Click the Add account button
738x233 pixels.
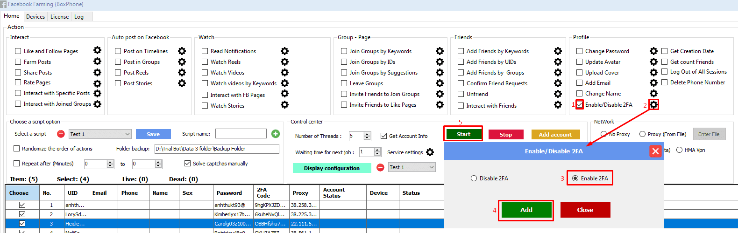pyautogui.click(x=555, y=135)
